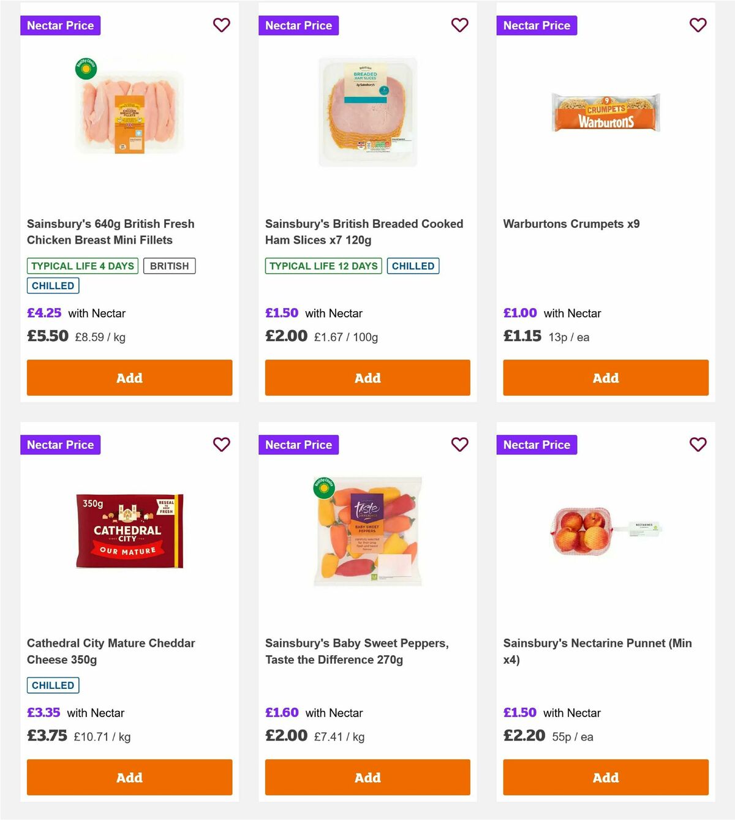This screenshot has height=820, width=735.
Task: Open the Baby Sweet Peppers product page
Action: [x=357, y=652]
